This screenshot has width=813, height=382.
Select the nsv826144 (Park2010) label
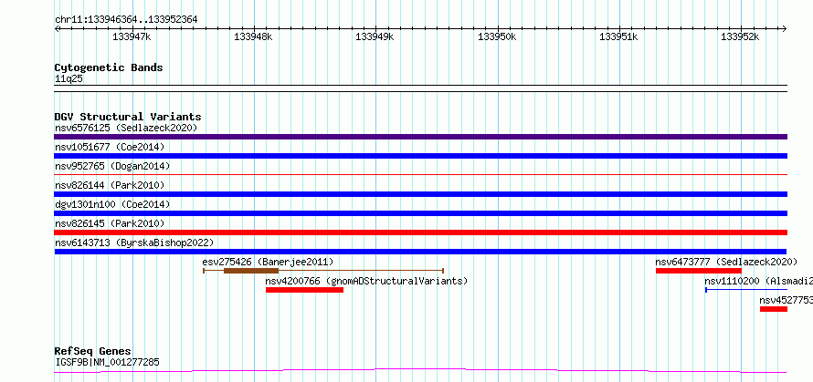[x=110, y=185]
